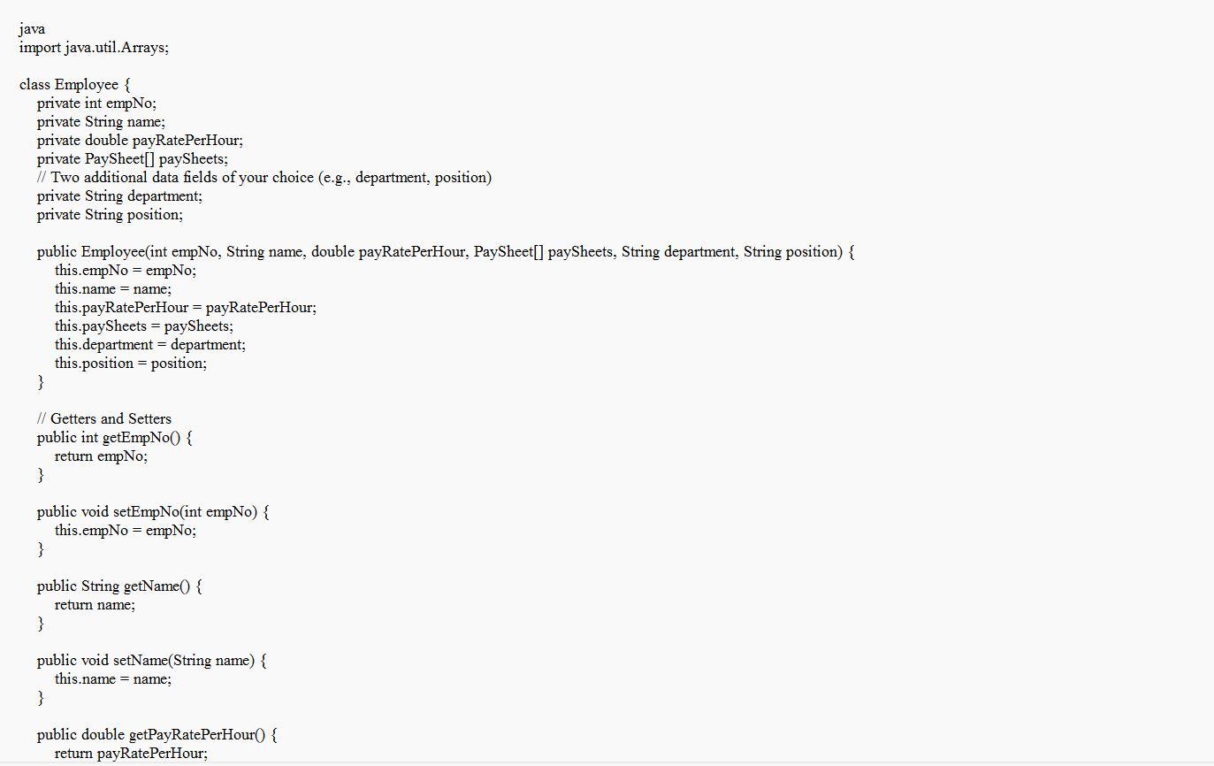Click the 'return payRatePerHour;' statement
The image size is (1214, 766).
(x=131, y=754)
